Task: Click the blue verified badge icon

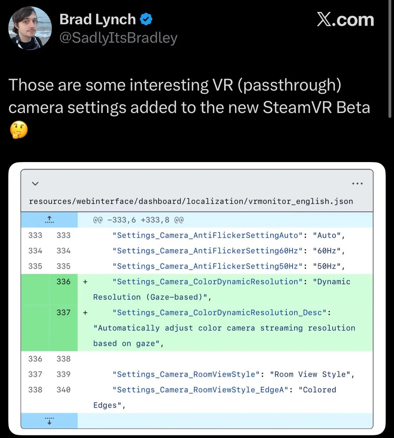Action: pyautogui.click(x=146, y=19)
